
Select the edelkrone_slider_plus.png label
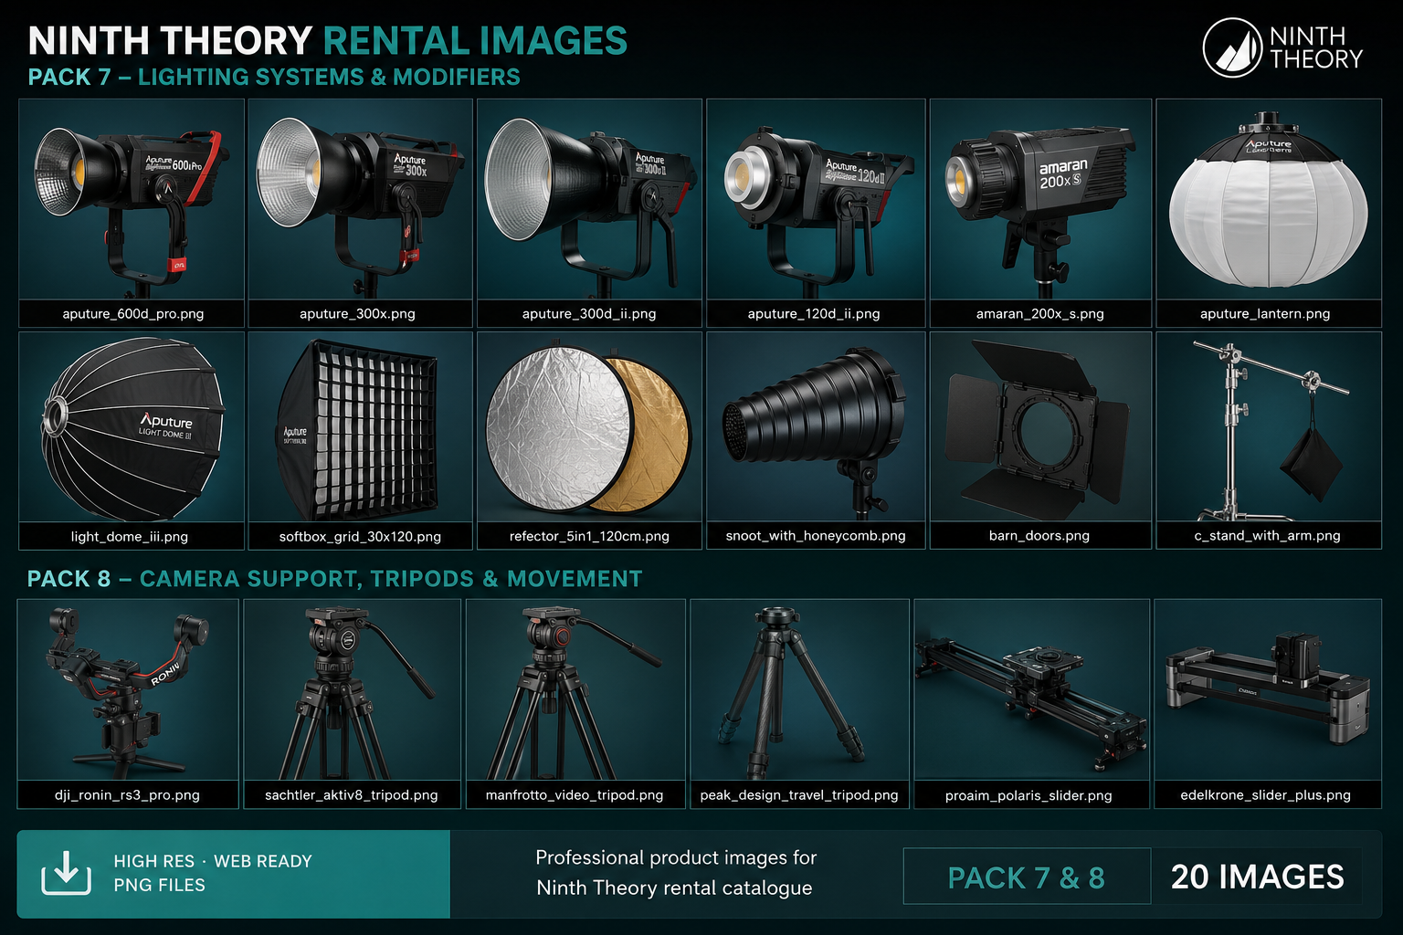click(1265, 795)
